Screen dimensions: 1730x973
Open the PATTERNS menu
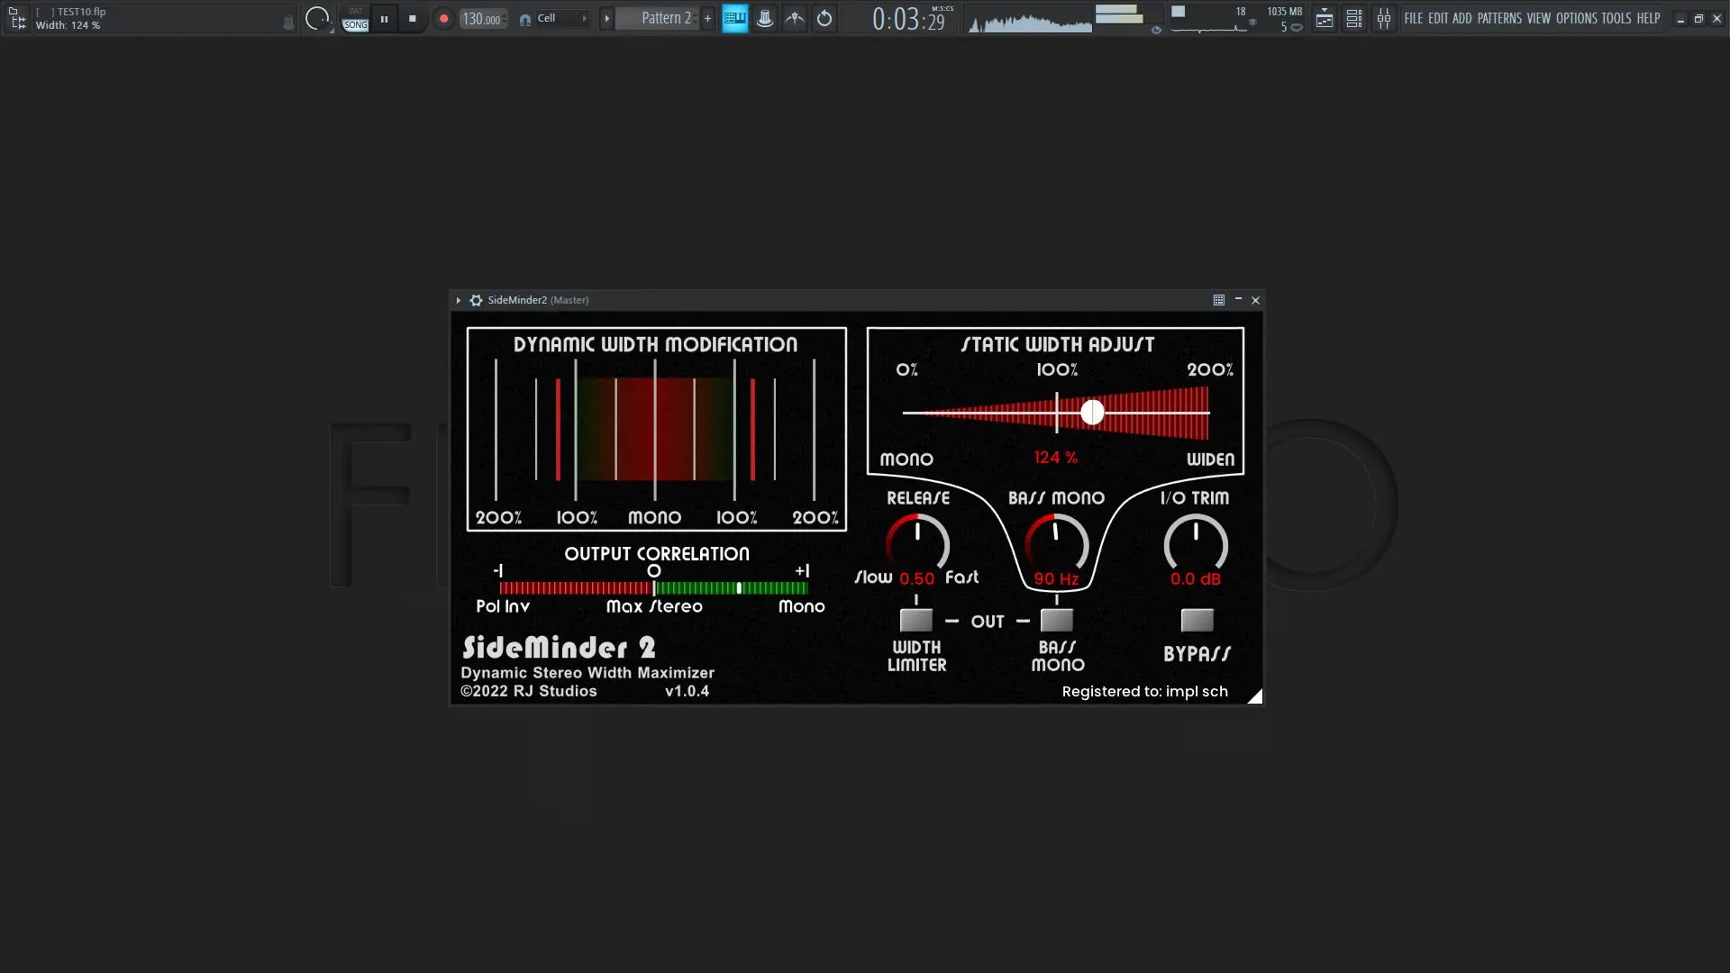(1499, 18)
